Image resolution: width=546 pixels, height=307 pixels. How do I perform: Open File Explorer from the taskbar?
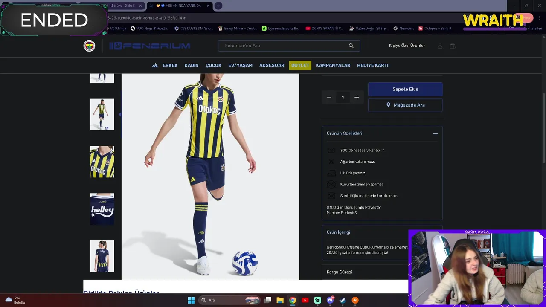coord(280,300)
